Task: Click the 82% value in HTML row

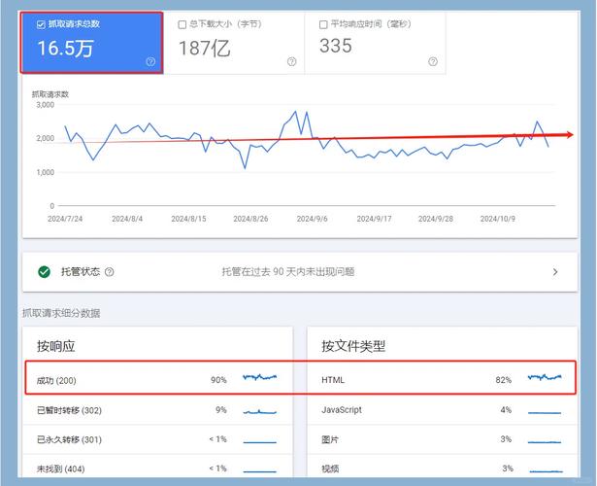Action: coord(504,380)
